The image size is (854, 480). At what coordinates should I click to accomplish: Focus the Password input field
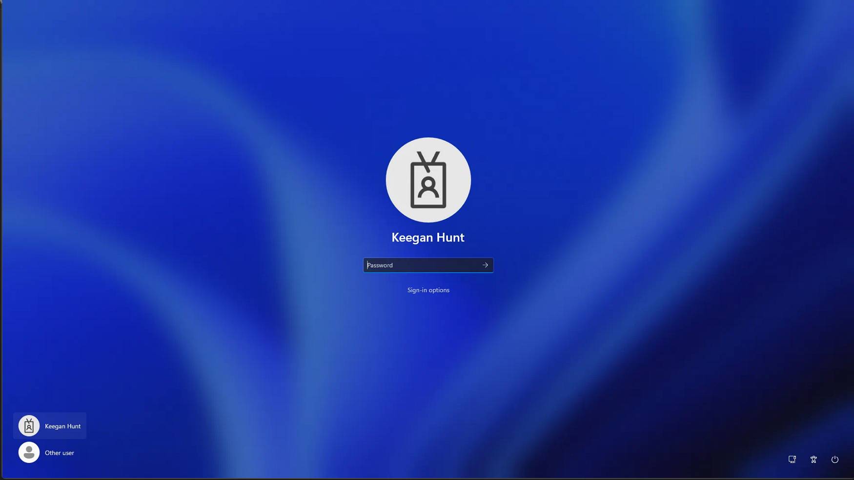pos(421,265)
